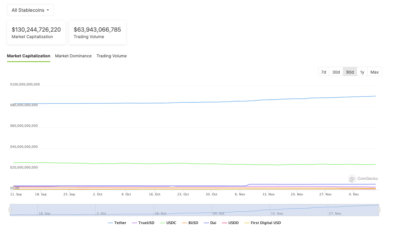396x230 pixels.
Task: Choose the 90d time range
Action: pos(350,72)
